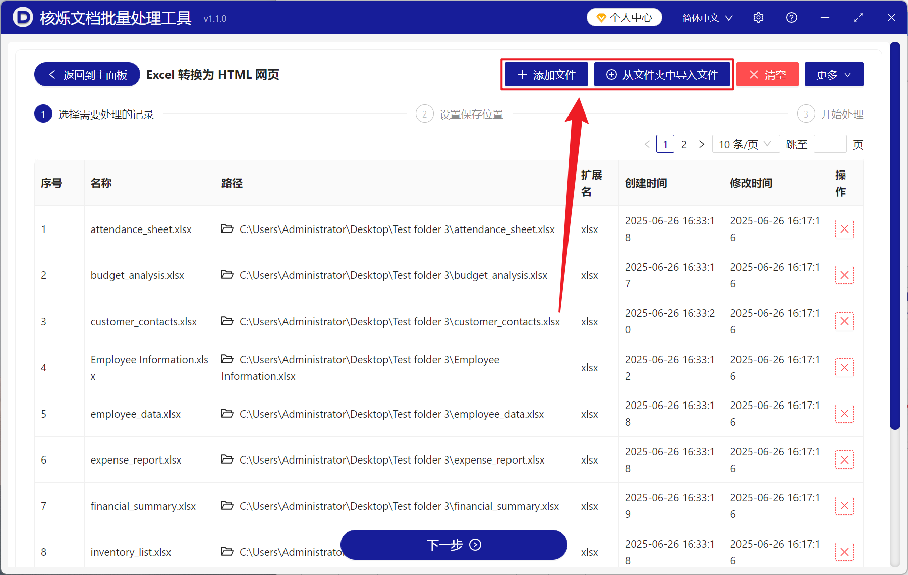
Task: Click the fullscreen expand icon in title bar
Action: tap(858, 17)
